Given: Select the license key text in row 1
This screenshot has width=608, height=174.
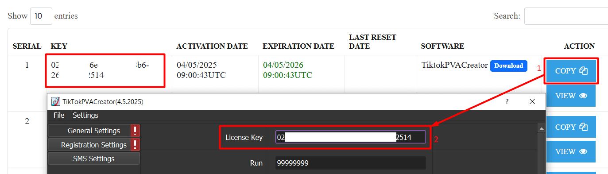Looking at the screenshot, I should [100, 70].
